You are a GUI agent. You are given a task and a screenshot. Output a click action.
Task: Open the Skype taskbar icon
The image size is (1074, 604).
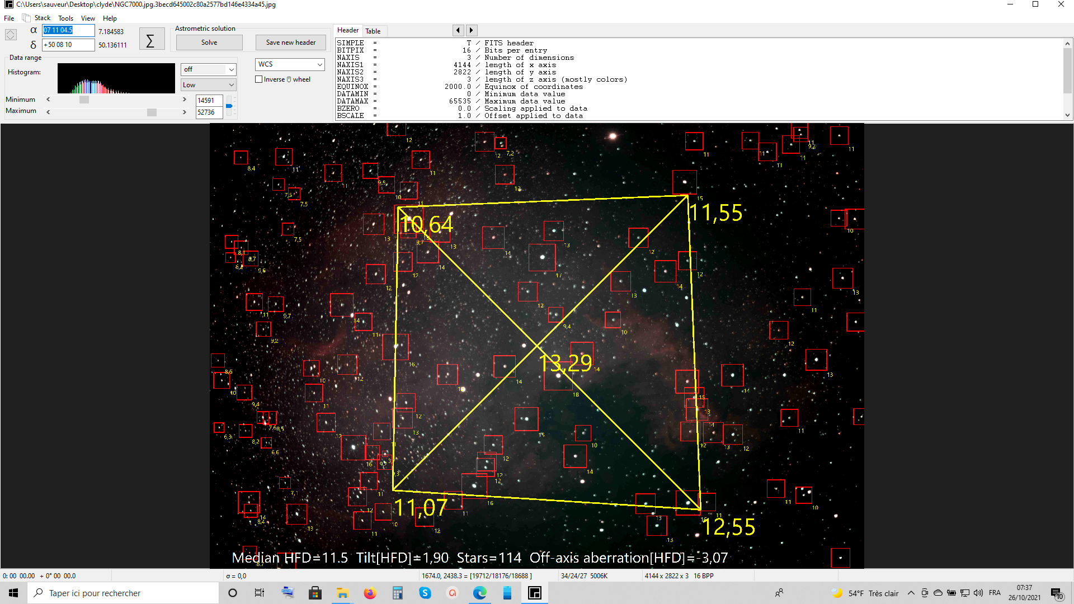[x=425, y=593]
